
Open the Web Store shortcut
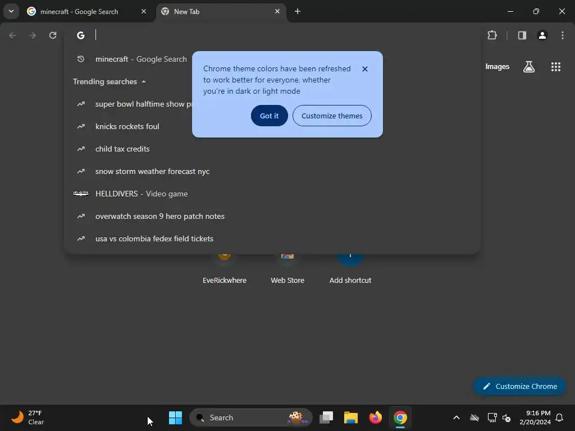(287, 269)
